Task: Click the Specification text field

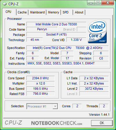Action: tap(68, 48)
